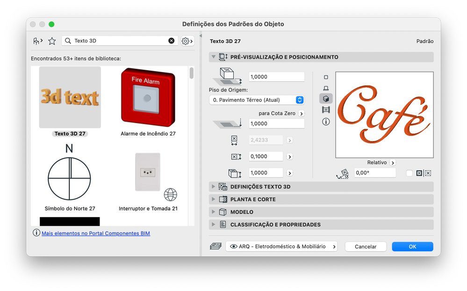The height and width of the screenshot is (291, 467).
Task: Click the object width dimension icon
Action: click(234, 140)
